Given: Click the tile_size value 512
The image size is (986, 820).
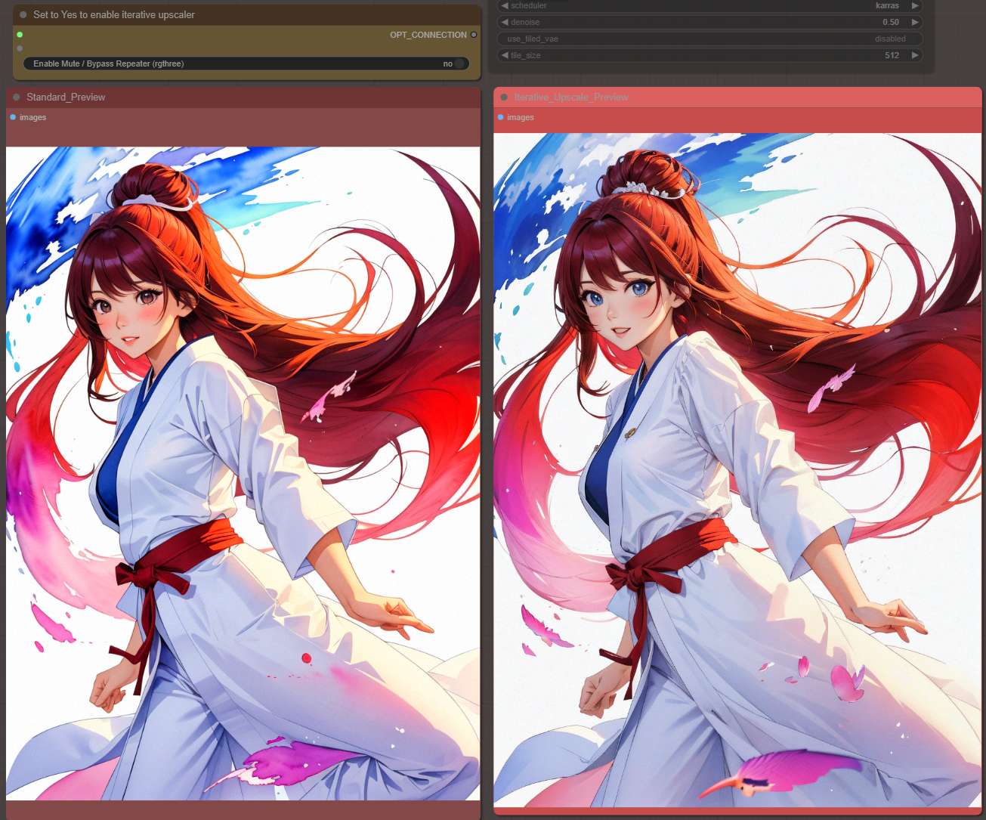Looking at the screenshot, I should tap(892, 55).
